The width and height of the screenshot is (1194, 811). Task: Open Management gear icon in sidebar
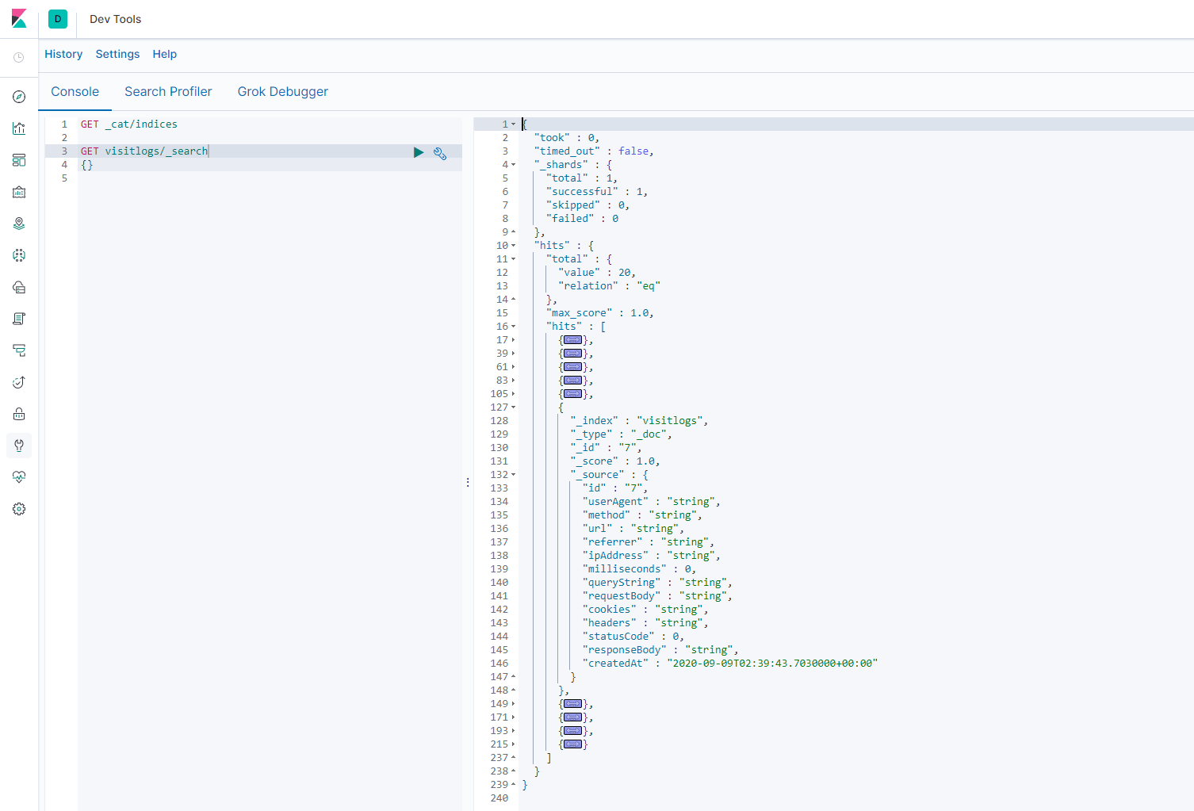19,509
